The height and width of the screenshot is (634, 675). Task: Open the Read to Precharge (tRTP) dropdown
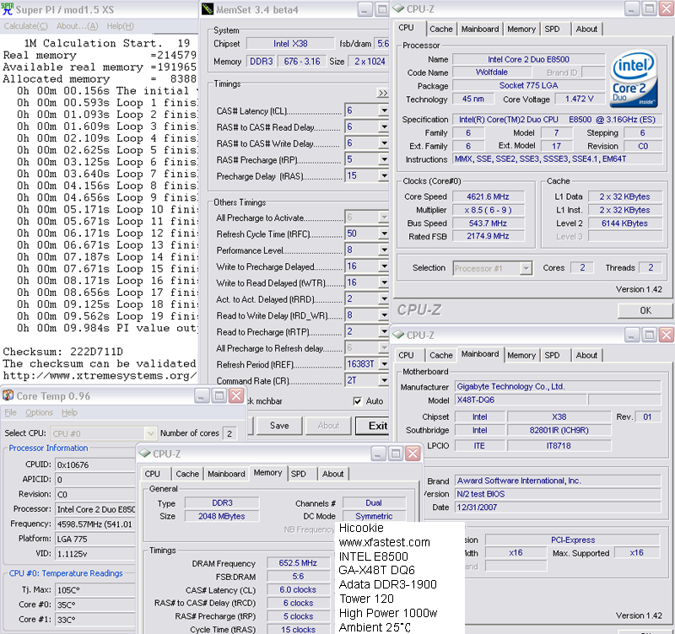(384, 331)
